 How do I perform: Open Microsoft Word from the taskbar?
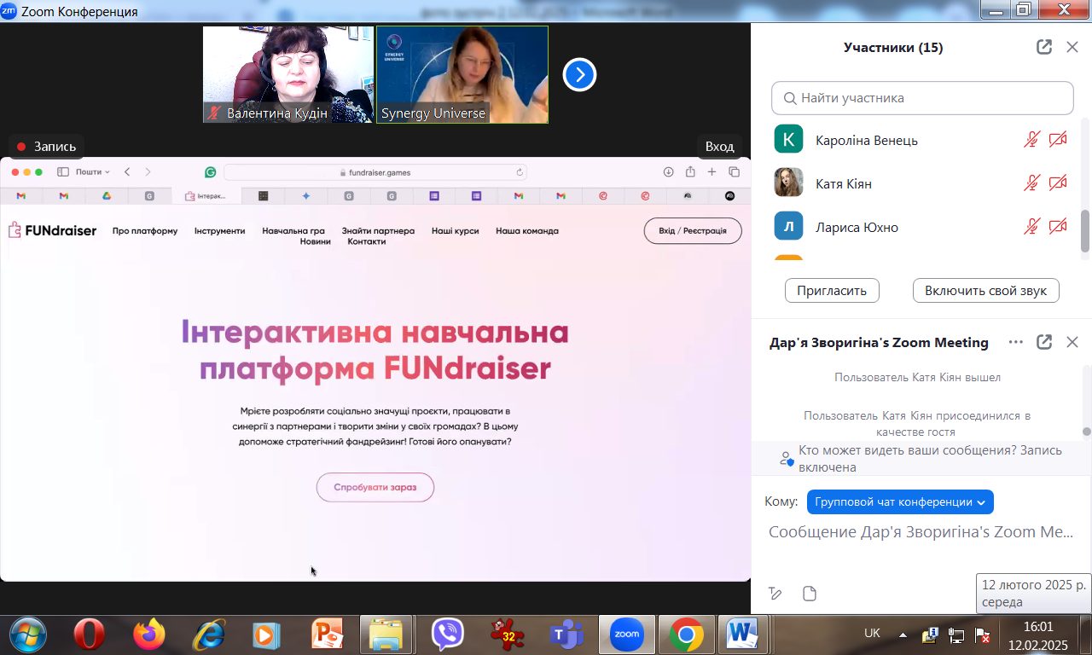(743, 635)
